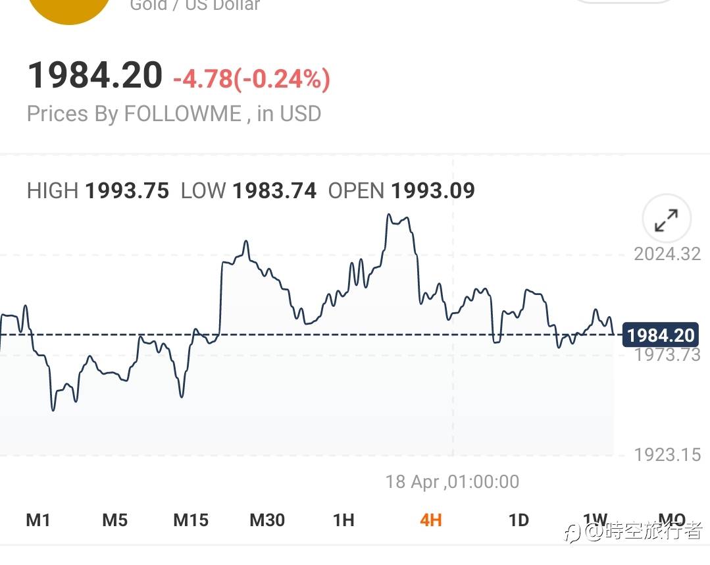Click the Gold / US Dollar title
The height and width of the screenshot is (565, 710).
pos(195,6)
